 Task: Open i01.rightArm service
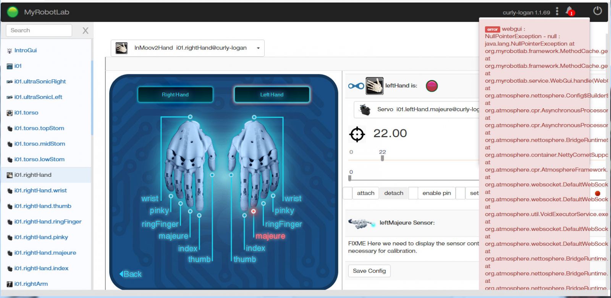[31, 284]
